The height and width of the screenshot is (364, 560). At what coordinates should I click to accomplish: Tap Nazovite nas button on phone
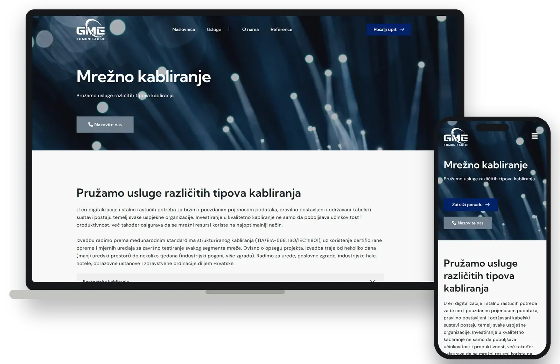coord(468,223)
